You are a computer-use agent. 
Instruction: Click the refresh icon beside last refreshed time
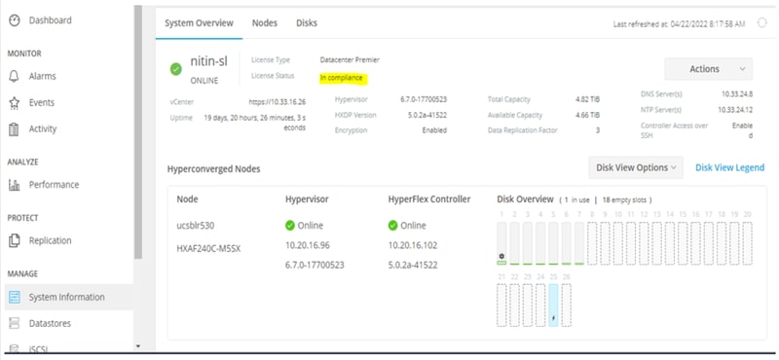[761, 23]
